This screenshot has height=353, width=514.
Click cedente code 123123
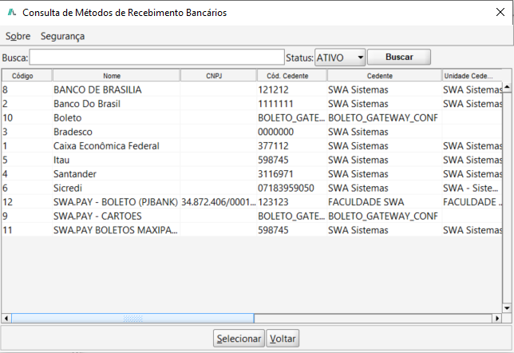[x=273, y=202]
